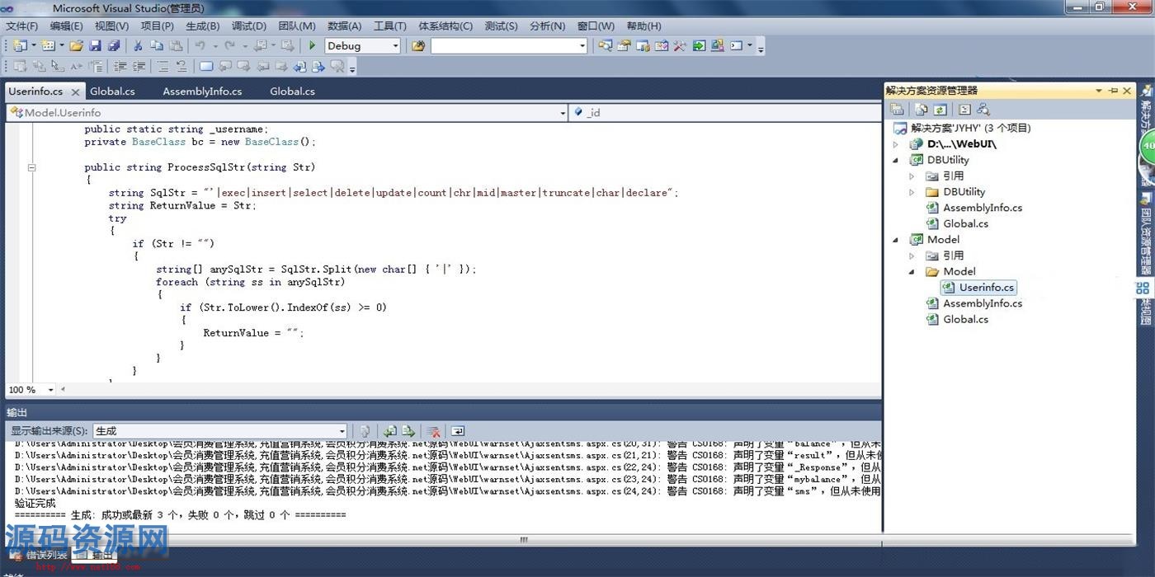Click the Decrease Indent toolbar icon
The width and height of the screenshot is (1155, 577).
(x=120, y=66)
